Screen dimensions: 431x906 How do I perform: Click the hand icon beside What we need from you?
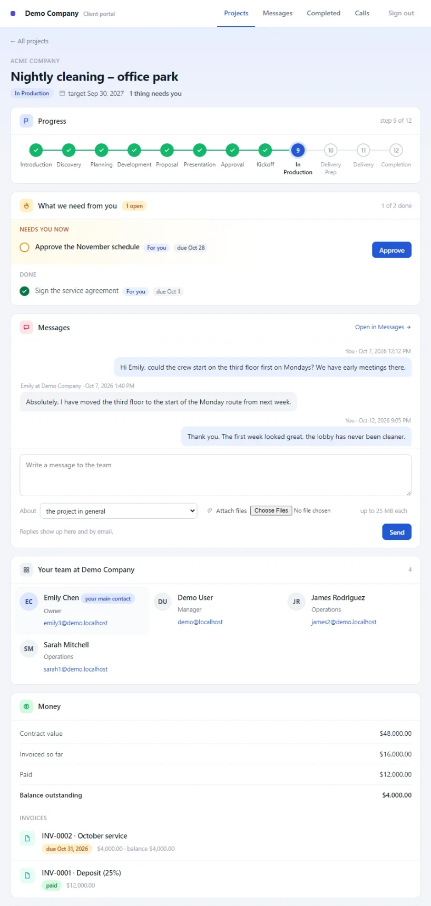point(26,206)
